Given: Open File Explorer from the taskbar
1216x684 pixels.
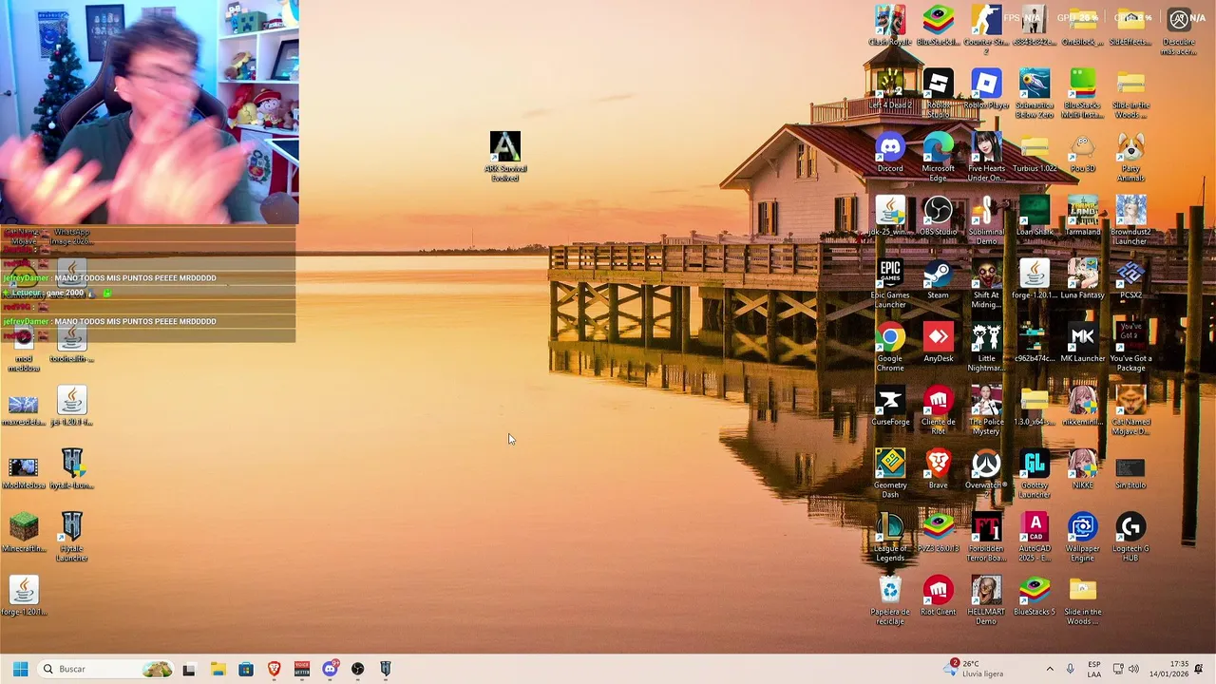Looking at the screenshot, I should (218, 669).
